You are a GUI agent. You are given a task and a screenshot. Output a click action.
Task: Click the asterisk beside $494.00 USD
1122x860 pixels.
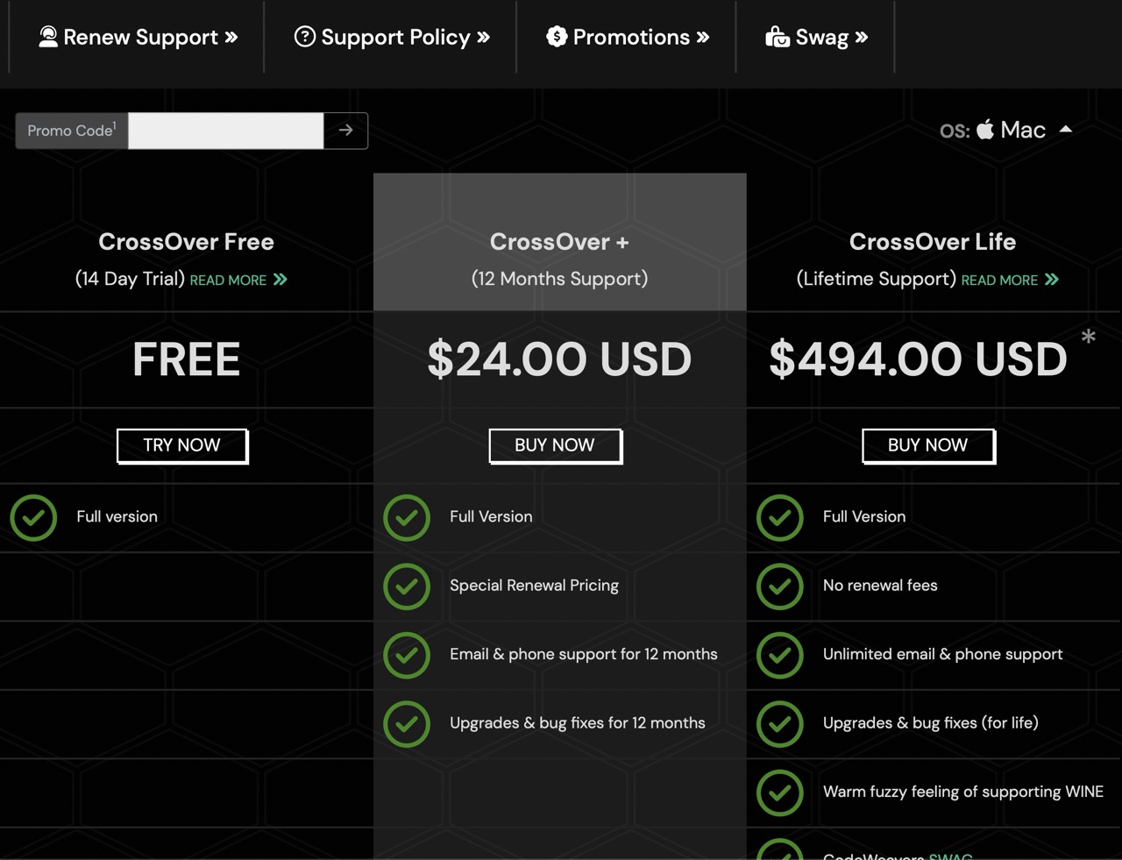coord(1088,337)
